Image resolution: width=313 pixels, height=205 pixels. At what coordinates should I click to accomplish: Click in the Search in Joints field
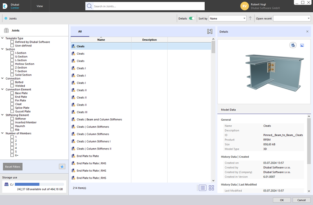pyautogui.click(x=145, y=6)
